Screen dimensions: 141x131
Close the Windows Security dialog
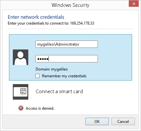[134, 4]
